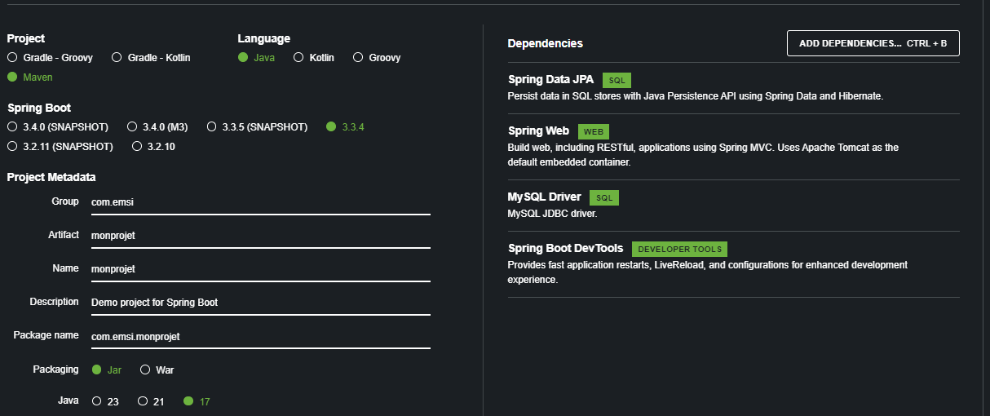This screenshot has width=990, height=416.
Task: Click the Description input field
Action: tap(259, 303)
